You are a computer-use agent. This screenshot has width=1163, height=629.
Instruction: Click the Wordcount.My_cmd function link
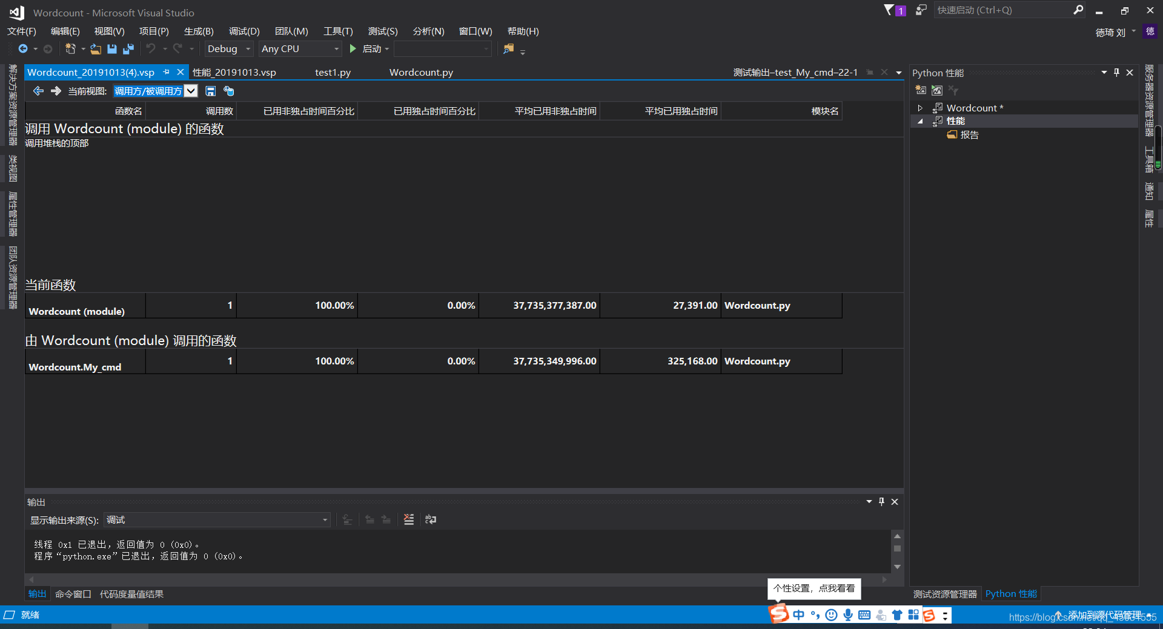(75, 367)
